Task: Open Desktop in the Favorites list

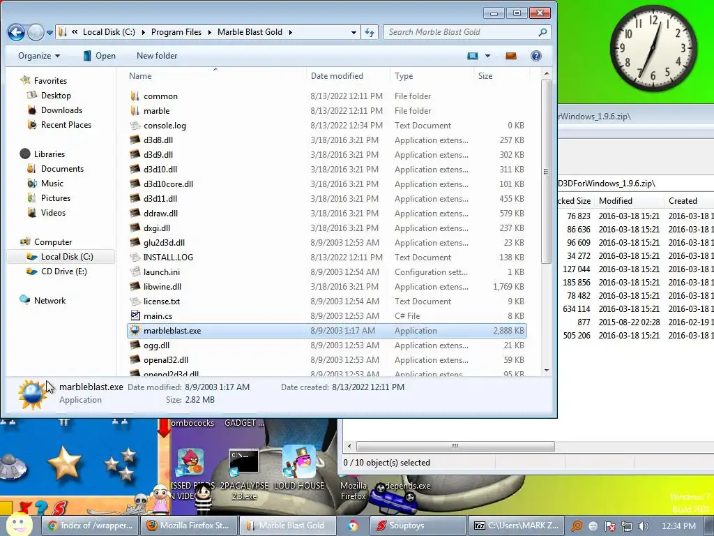Action: (56, 95)
